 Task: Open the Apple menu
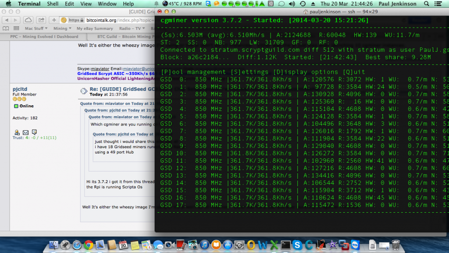[x=8, y=4]
